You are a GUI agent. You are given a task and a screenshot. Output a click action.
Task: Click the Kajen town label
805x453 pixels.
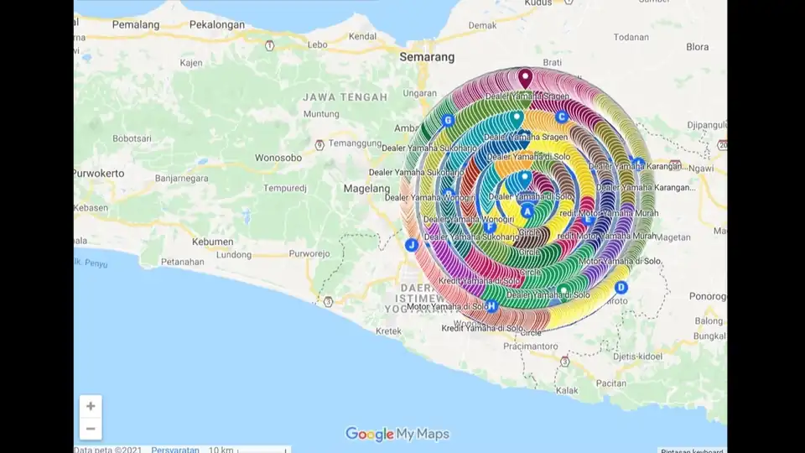pyautogui.click(x=191, y=63)
